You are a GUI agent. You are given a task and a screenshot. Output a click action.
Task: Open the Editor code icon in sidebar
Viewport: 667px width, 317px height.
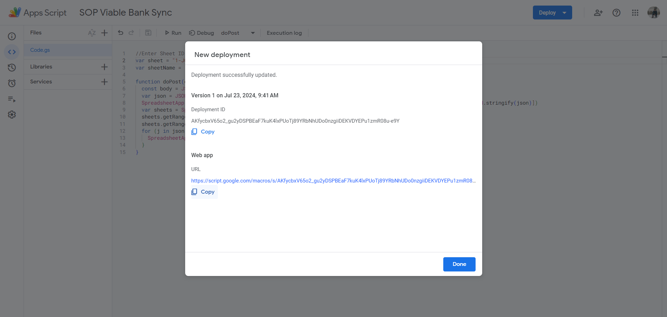[12, 52]
